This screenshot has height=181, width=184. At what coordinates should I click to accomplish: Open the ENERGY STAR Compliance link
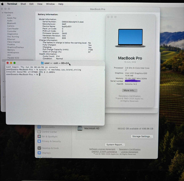tap(104, 152)
